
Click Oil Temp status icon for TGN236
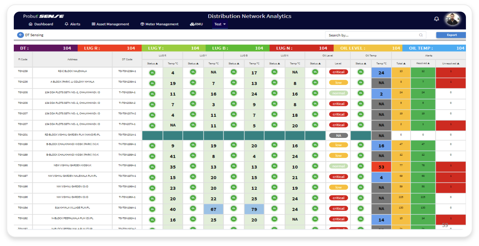(x=360, y=83)
